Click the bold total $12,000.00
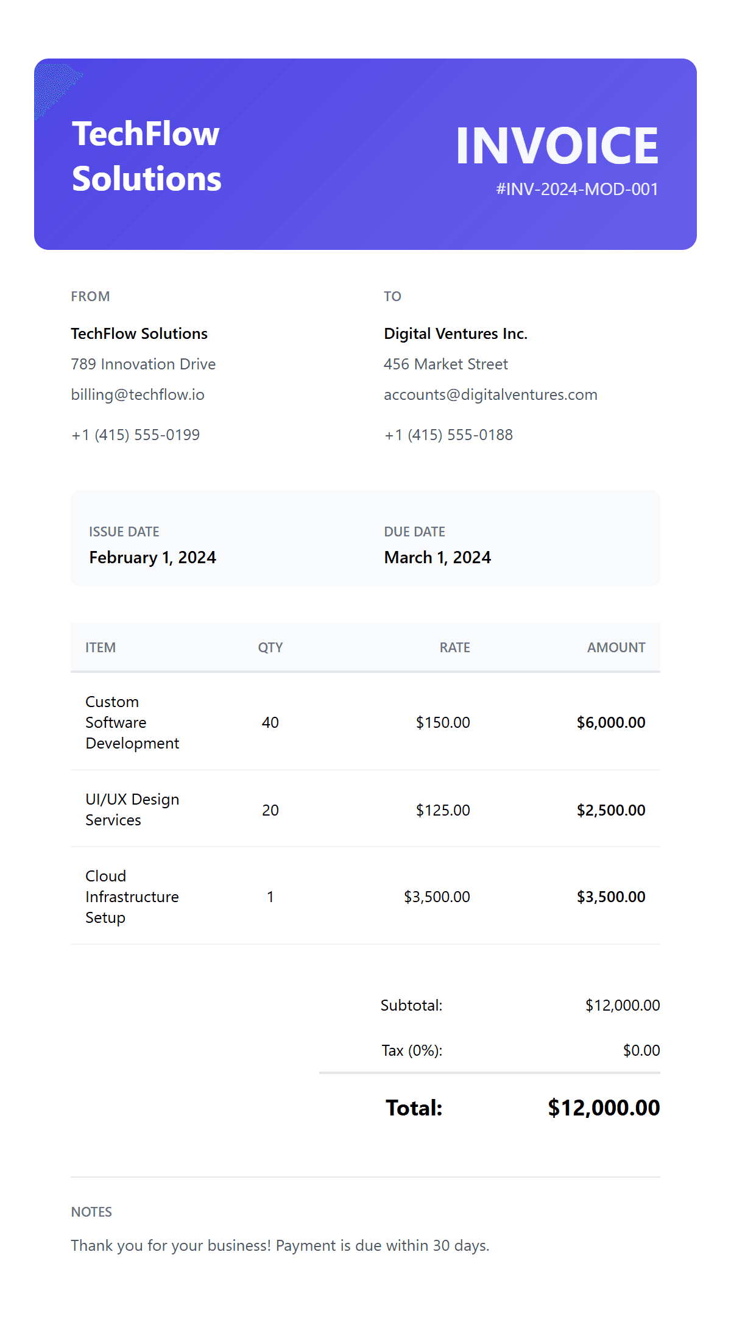 (x=604, y=1108)
